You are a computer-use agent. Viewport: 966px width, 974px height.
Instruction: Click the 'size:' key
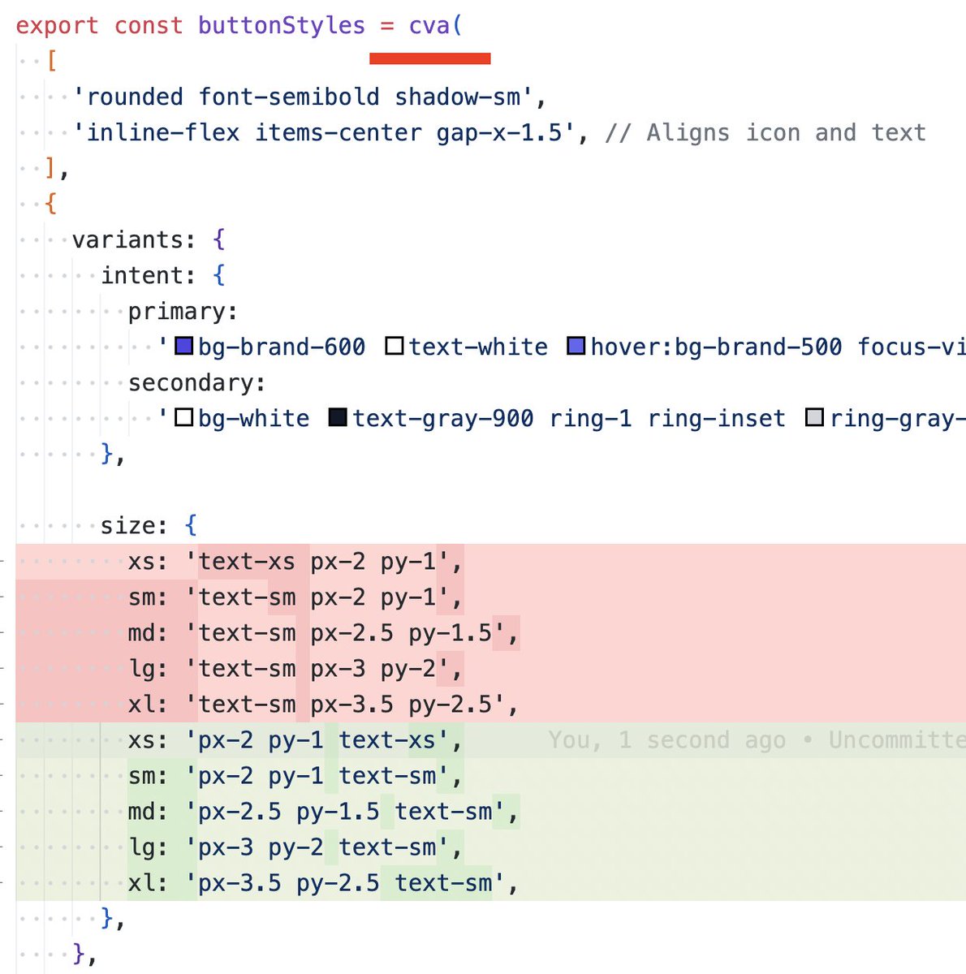click(x=134, y=525)
